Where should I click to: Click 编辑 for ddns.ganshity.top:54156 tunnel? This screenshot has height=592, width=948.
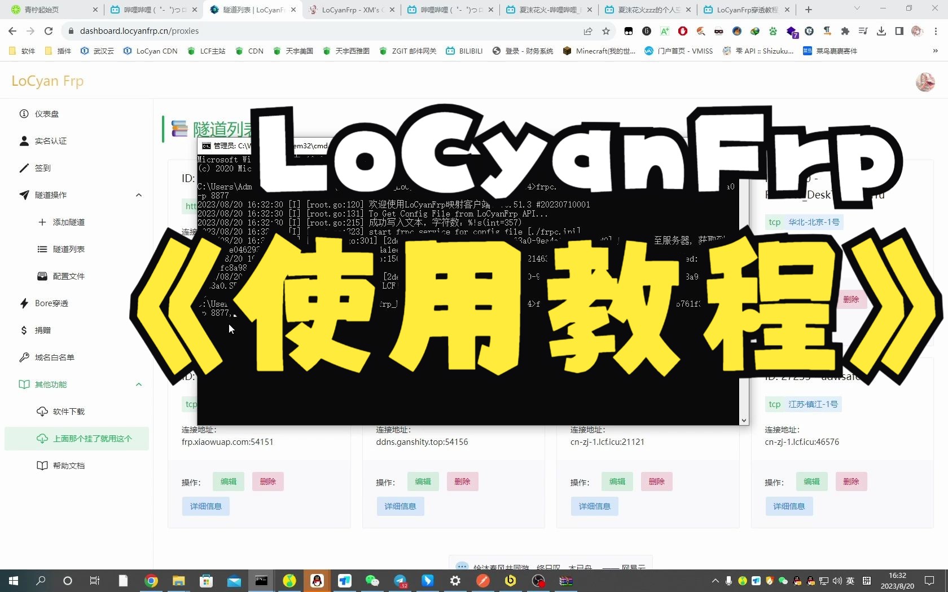[423, 481]
